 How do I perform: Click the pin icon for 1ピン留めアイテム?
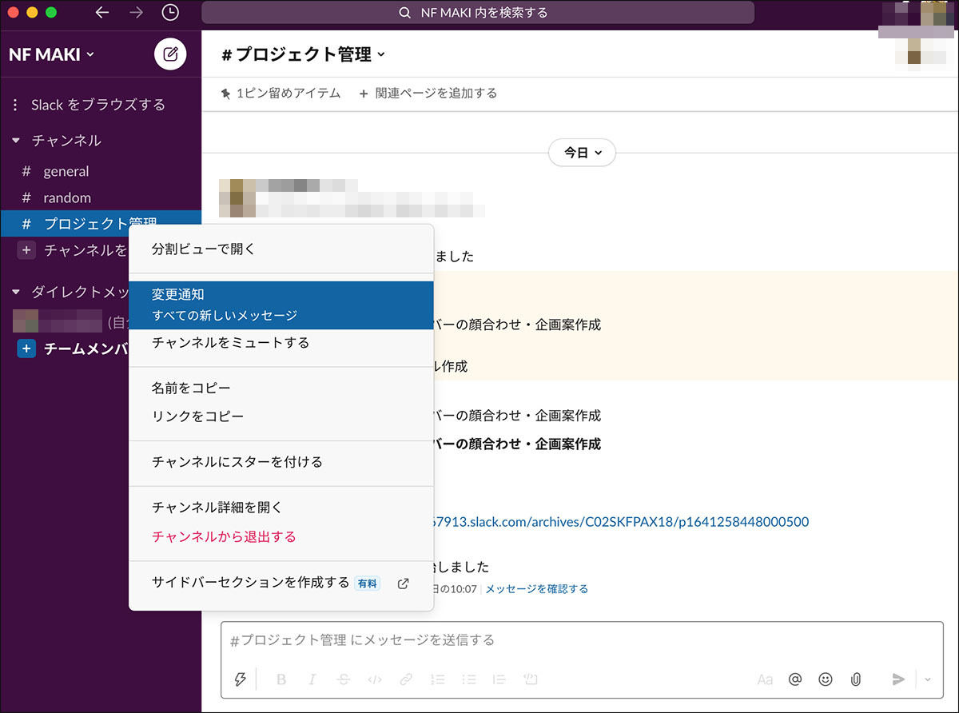226,94
